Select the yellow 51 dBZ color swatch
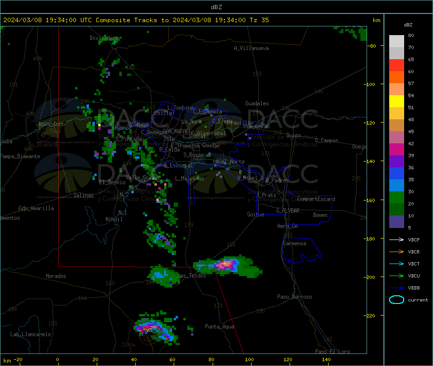Viewport: 433px width, 366px height. (x=396, y=101)
